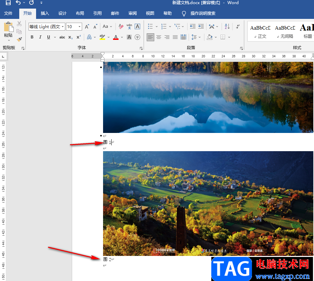
Task: Insert enclosed character circle icon
Action: pos(137,37)
